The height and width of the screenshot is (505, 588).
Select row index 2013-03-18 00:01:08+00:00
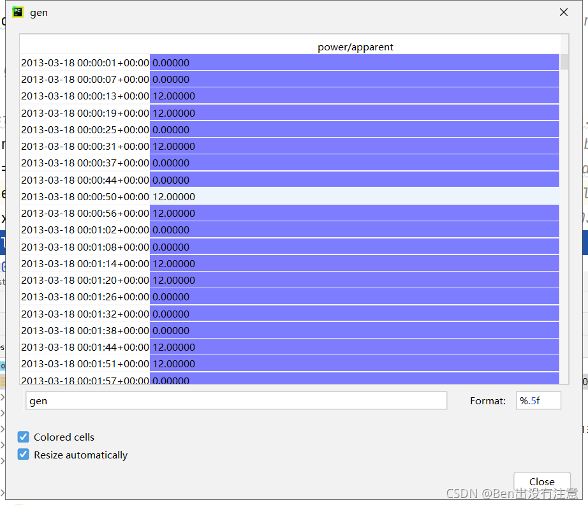click(x=85, y=247)
